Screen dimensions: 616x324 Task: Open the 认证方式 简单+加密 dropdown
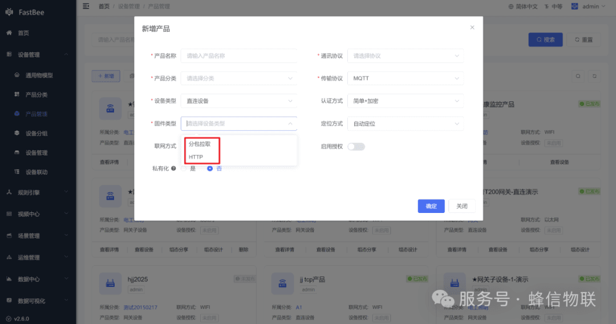point(406,101)
